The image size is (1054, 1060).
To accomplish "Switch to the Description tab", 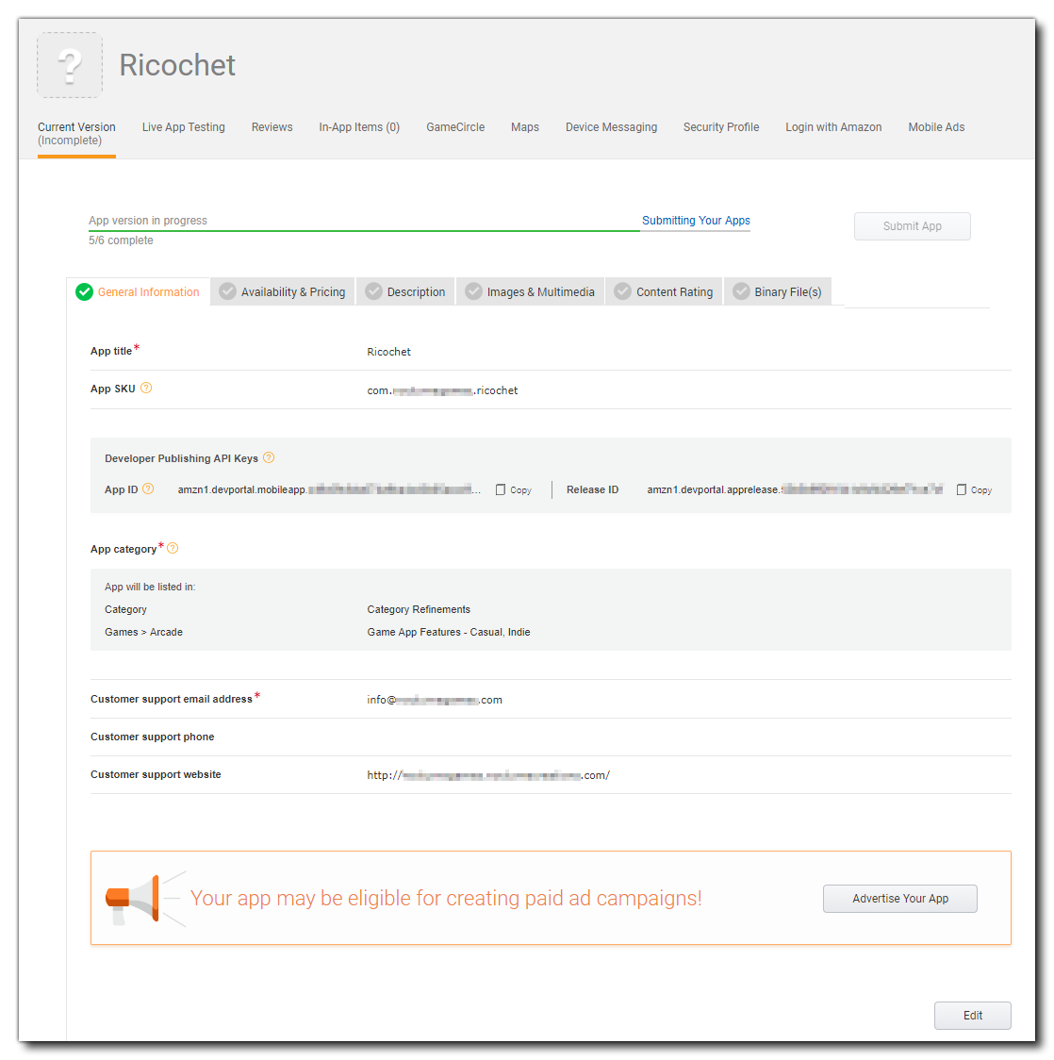I will [x=406, y=292].
